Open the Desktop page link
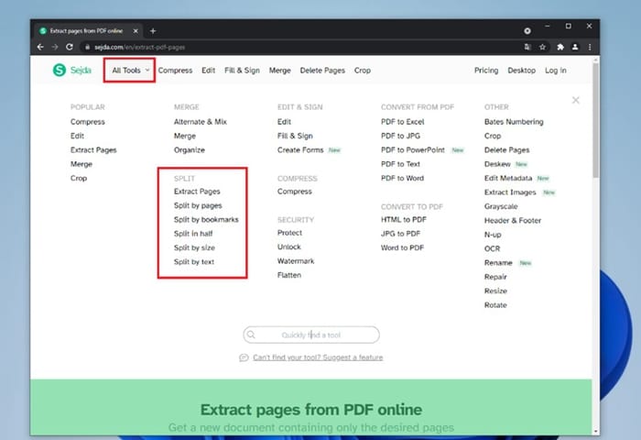 coord(522,71)
